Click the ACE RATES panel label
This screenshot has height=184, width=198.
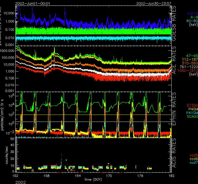coord(174,68)
